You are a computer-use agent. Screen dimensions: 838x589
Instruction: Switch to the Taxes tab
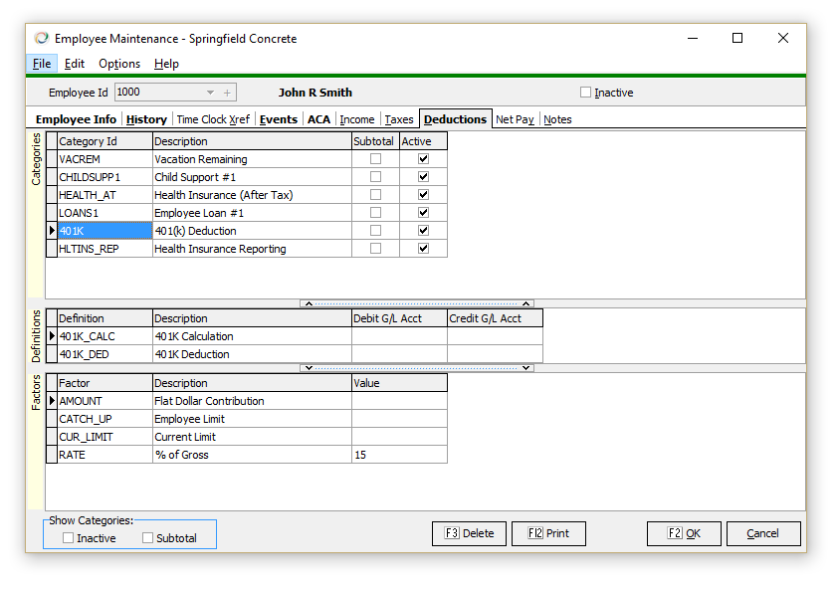pos(398,119)
